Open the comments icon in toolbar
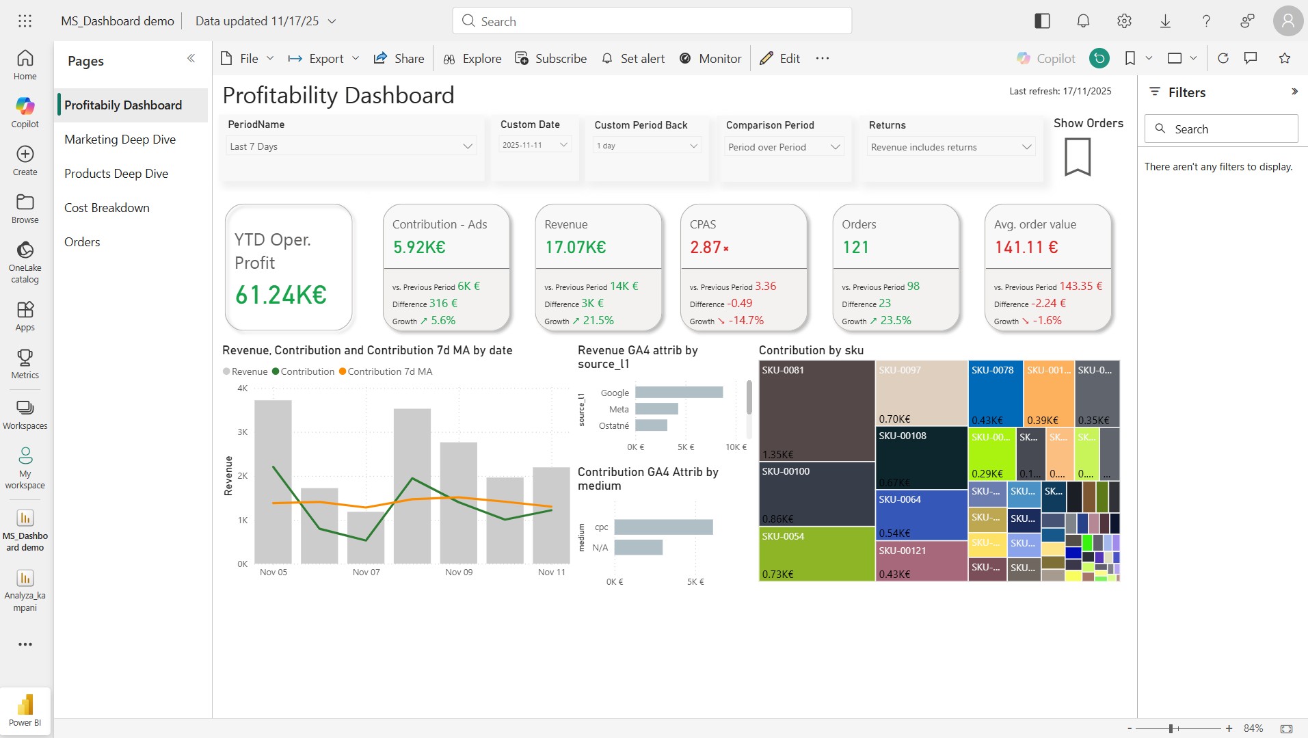The width and height of the screenshot is (1308, 738). pyautogui.click(x=1251, y=58)
